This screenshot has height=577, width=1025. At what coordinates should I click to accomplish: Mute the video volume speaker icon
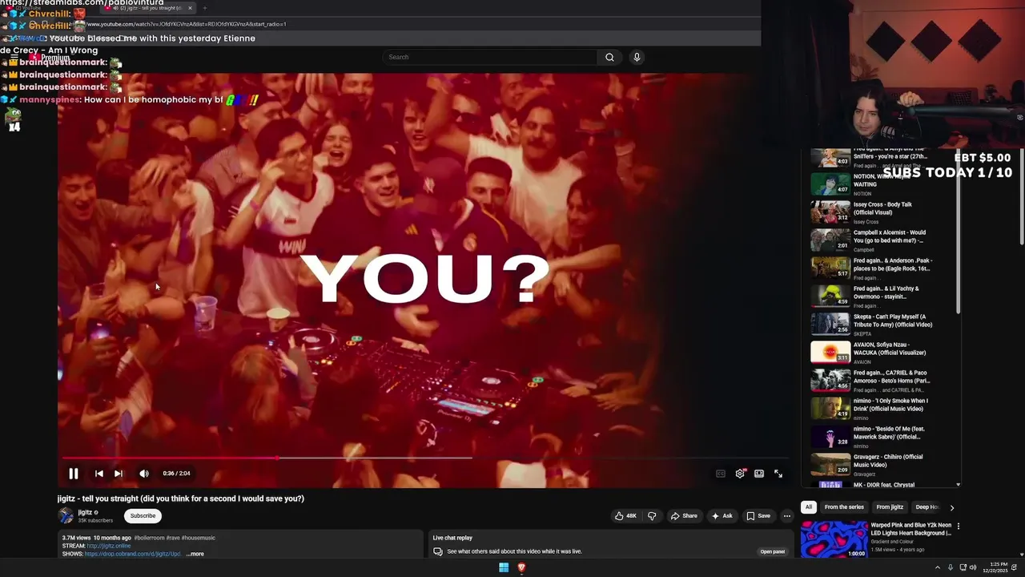tap(144, 474)
